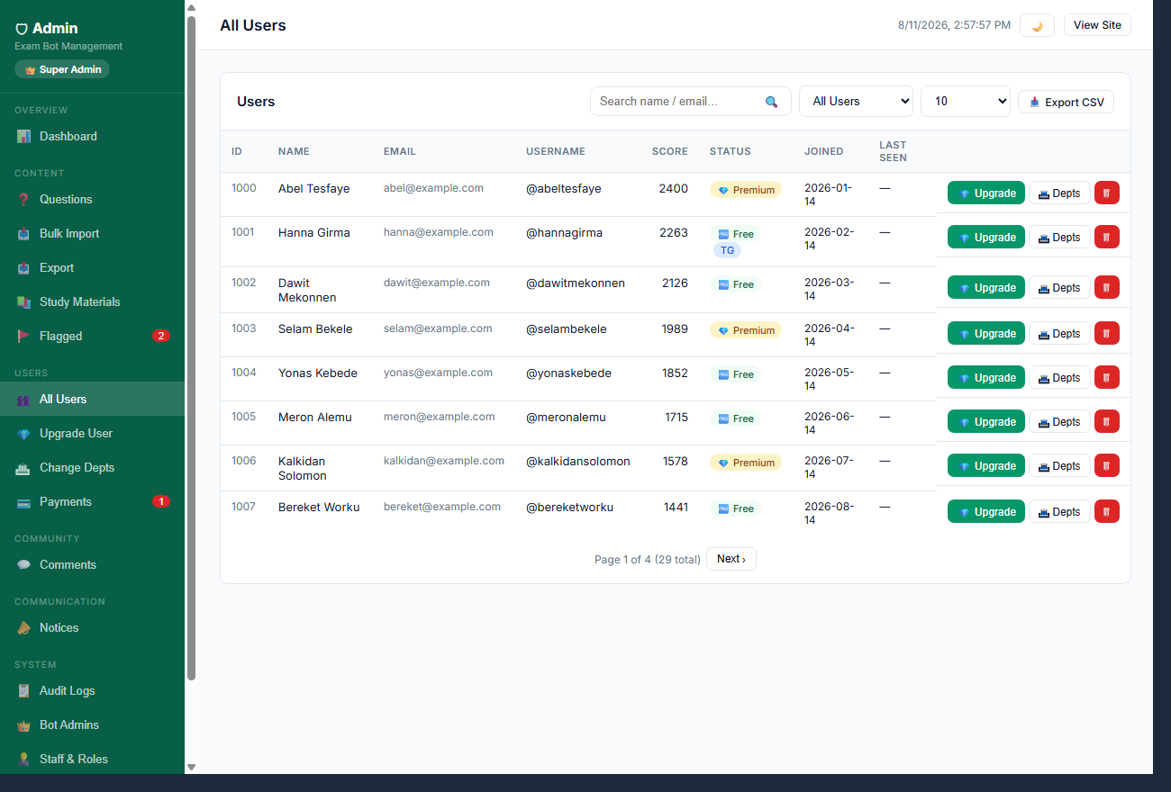This screenshot has height=792, width=1171.
Task: Click red delete icon for Bereket Worku
Action: tap(1107, 511)
